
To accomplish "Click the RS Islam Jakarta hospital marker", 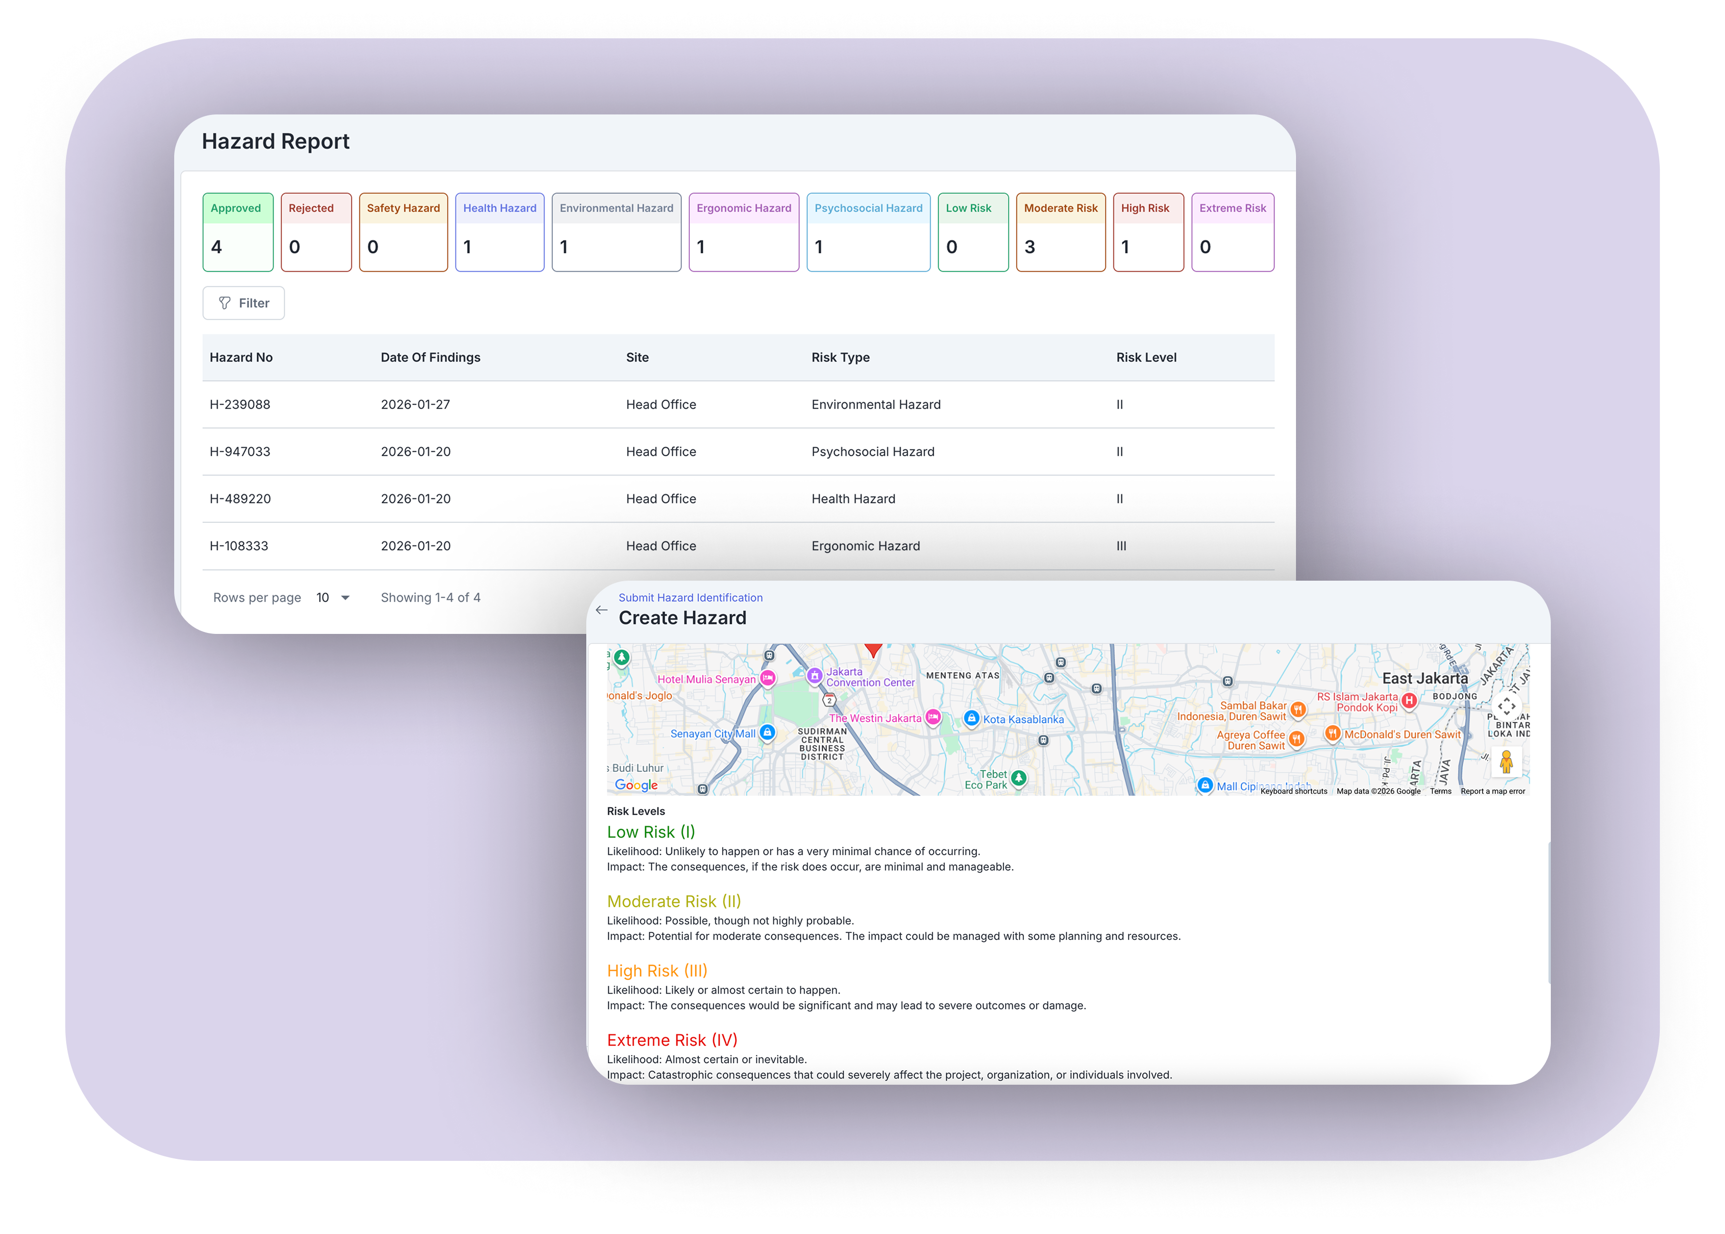I will (x=1409, y=701).
